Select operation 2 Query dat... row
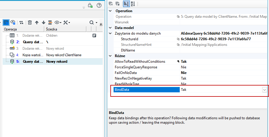 pos(53,42)
